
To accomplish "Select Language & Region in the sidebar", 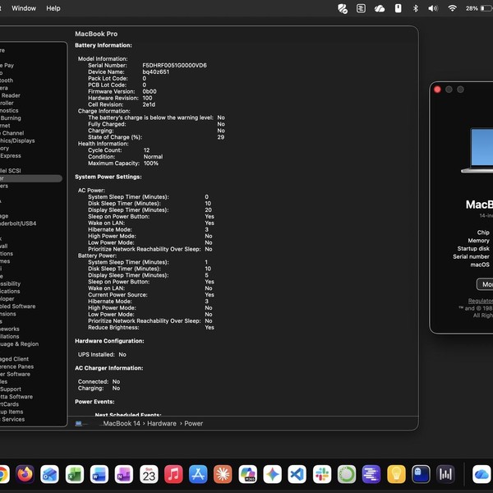I will tap(19, 344).
